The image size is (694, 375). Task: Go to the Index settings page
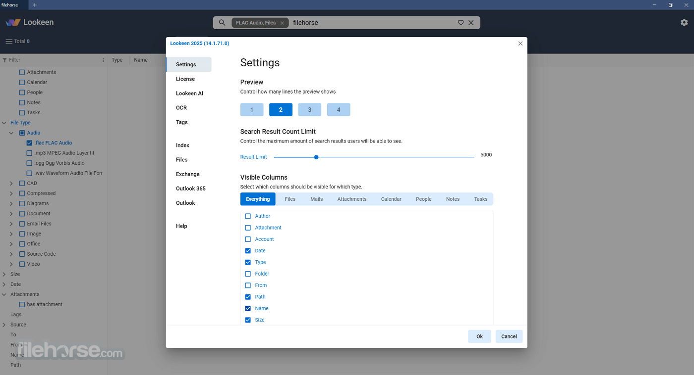[182, 145]
